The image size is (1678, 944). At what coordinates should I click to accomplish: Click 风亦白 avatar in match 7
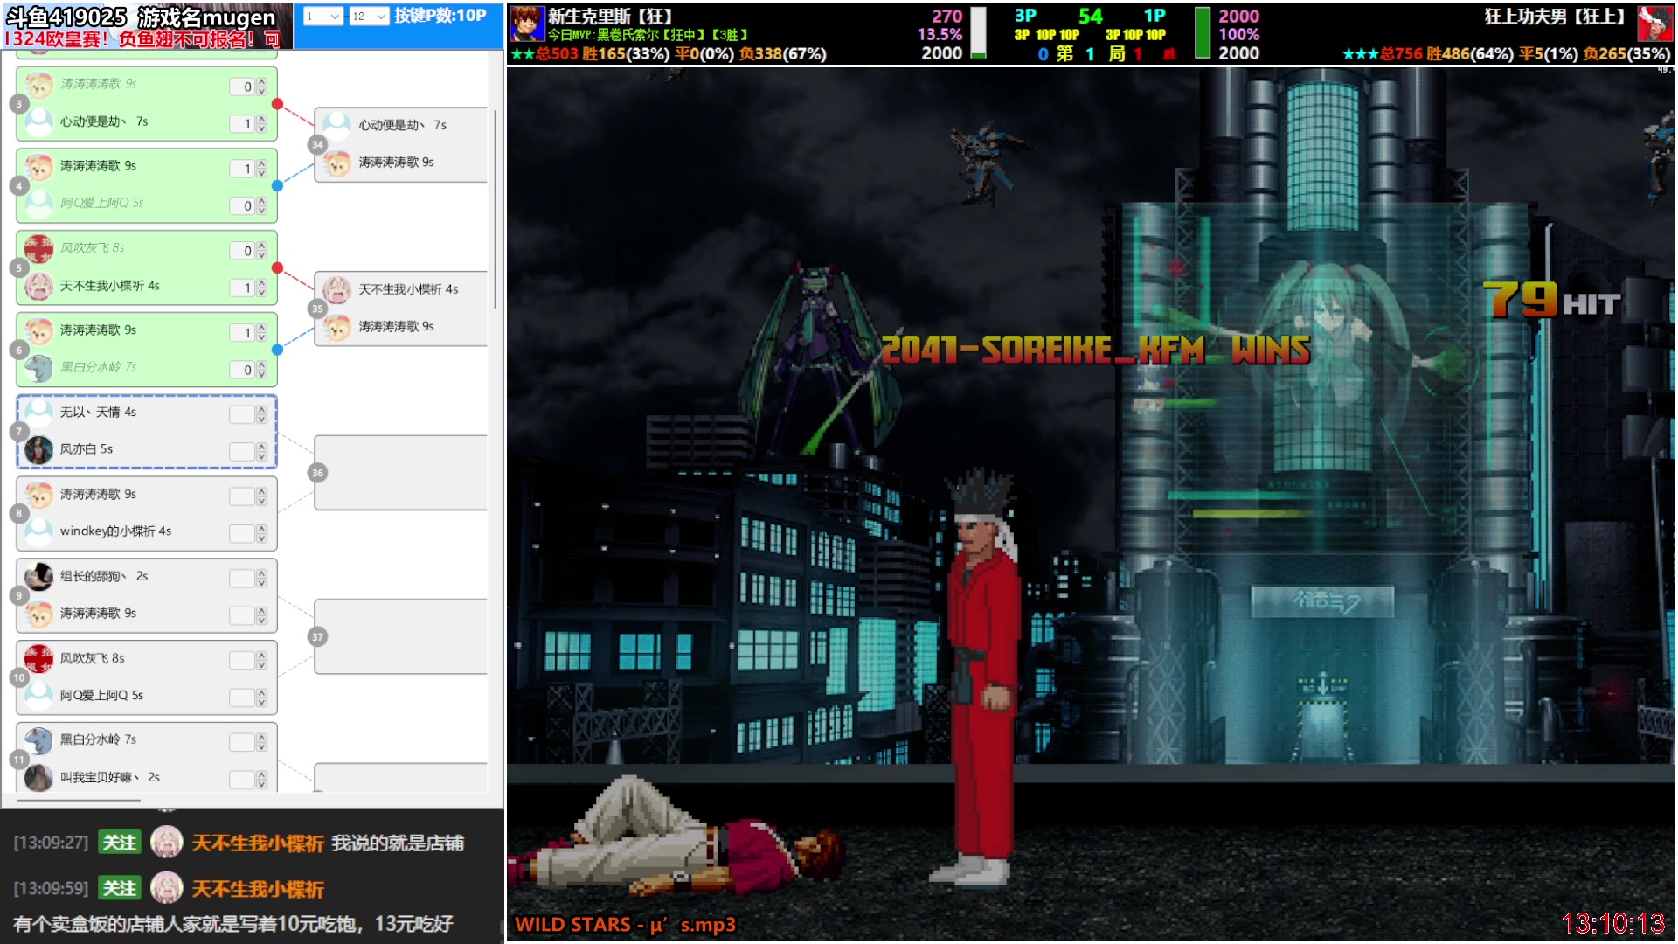(x=39, y=450)
